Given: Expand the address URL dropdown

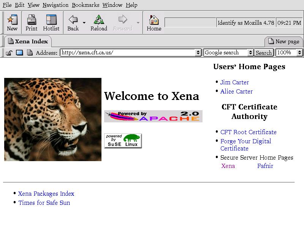Looking at the screenshot, I should point(198,53).
